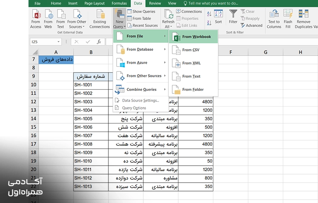Click the formula bar Cancel X icon

[77, 42]
